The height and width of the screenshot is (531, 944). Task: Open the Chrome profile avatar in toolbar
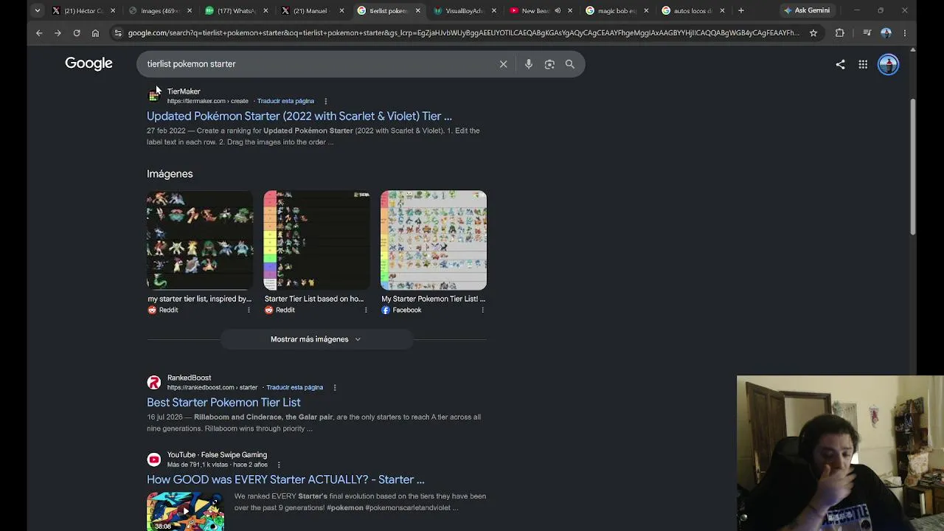coord(886,32)
